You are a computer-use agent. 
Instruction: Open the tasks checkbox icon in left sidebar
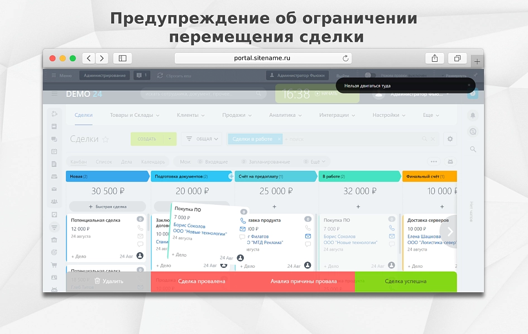coord(54,214)
